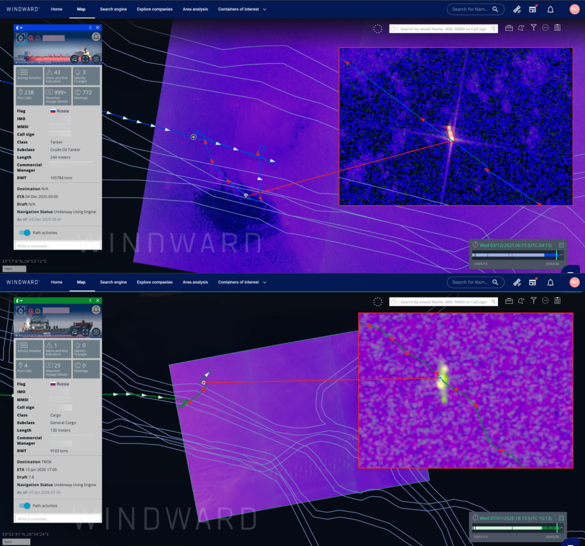585x546 pixels.
Task: Click add-alert bell on tanker map toolbar
Action: [x=521, y=28]
